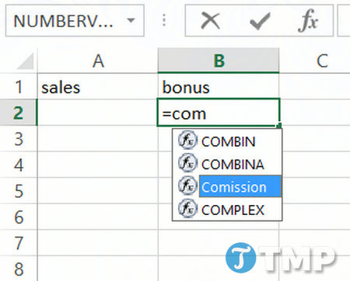Confirm formula entry with the checkmark icon
Viewport: 350px width, 281px height.
[260, 21]
